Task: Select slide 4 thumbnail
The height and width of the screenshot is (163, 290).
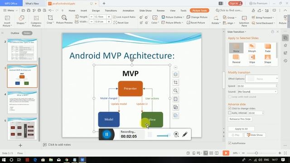Action: coord(22,102)
